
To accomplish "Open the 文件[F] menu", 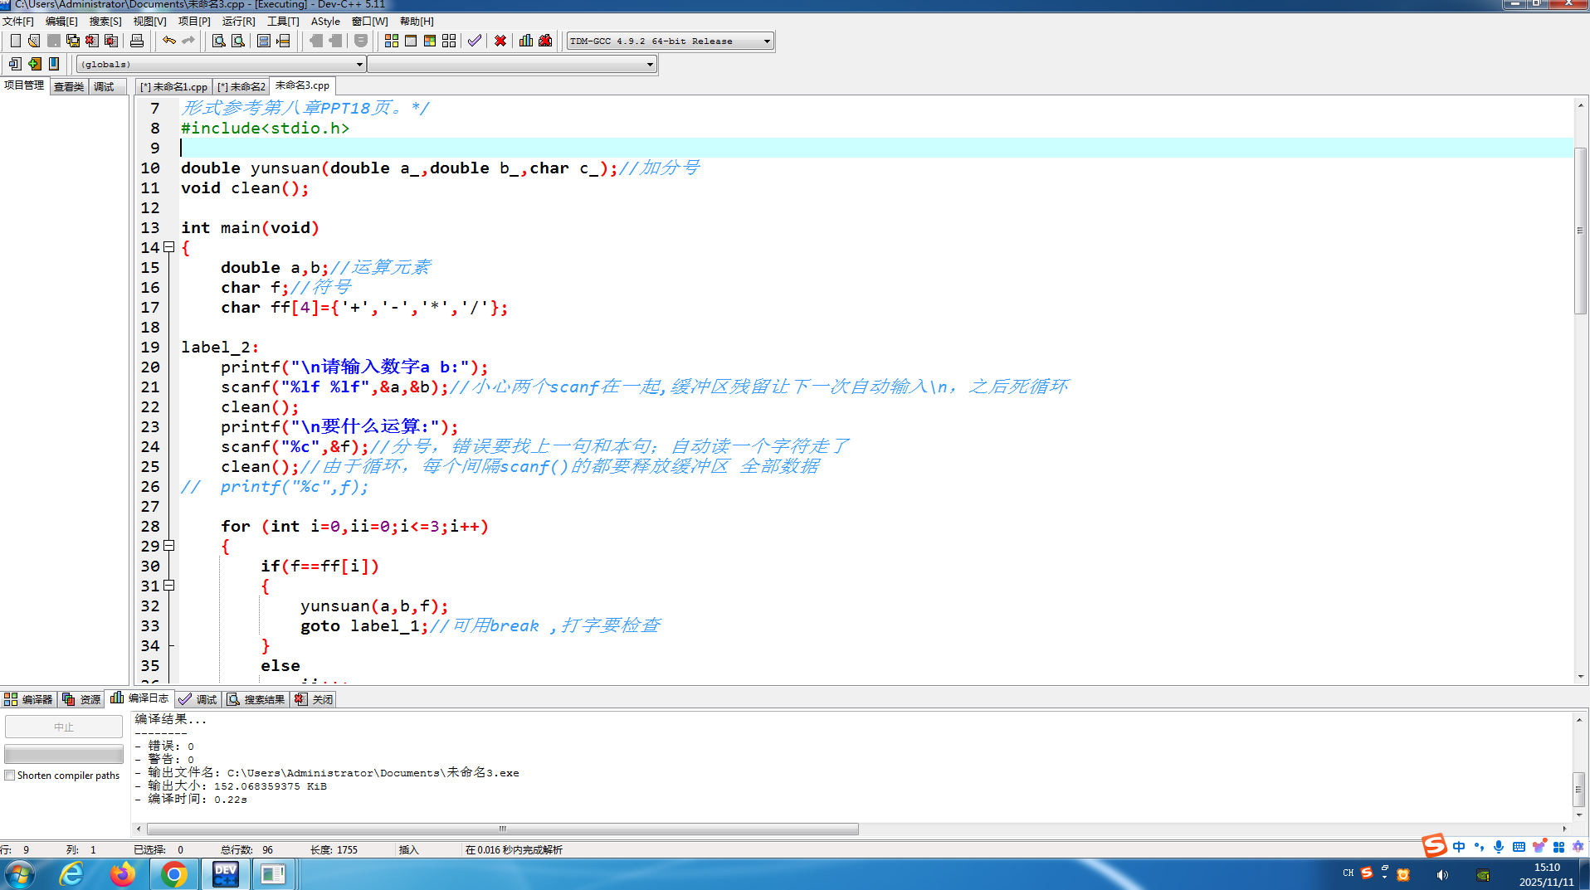I will click(18, 22).
